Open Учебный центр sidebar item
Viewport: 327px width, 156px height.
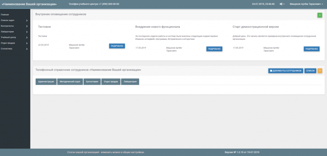click(x=8, y=38)
